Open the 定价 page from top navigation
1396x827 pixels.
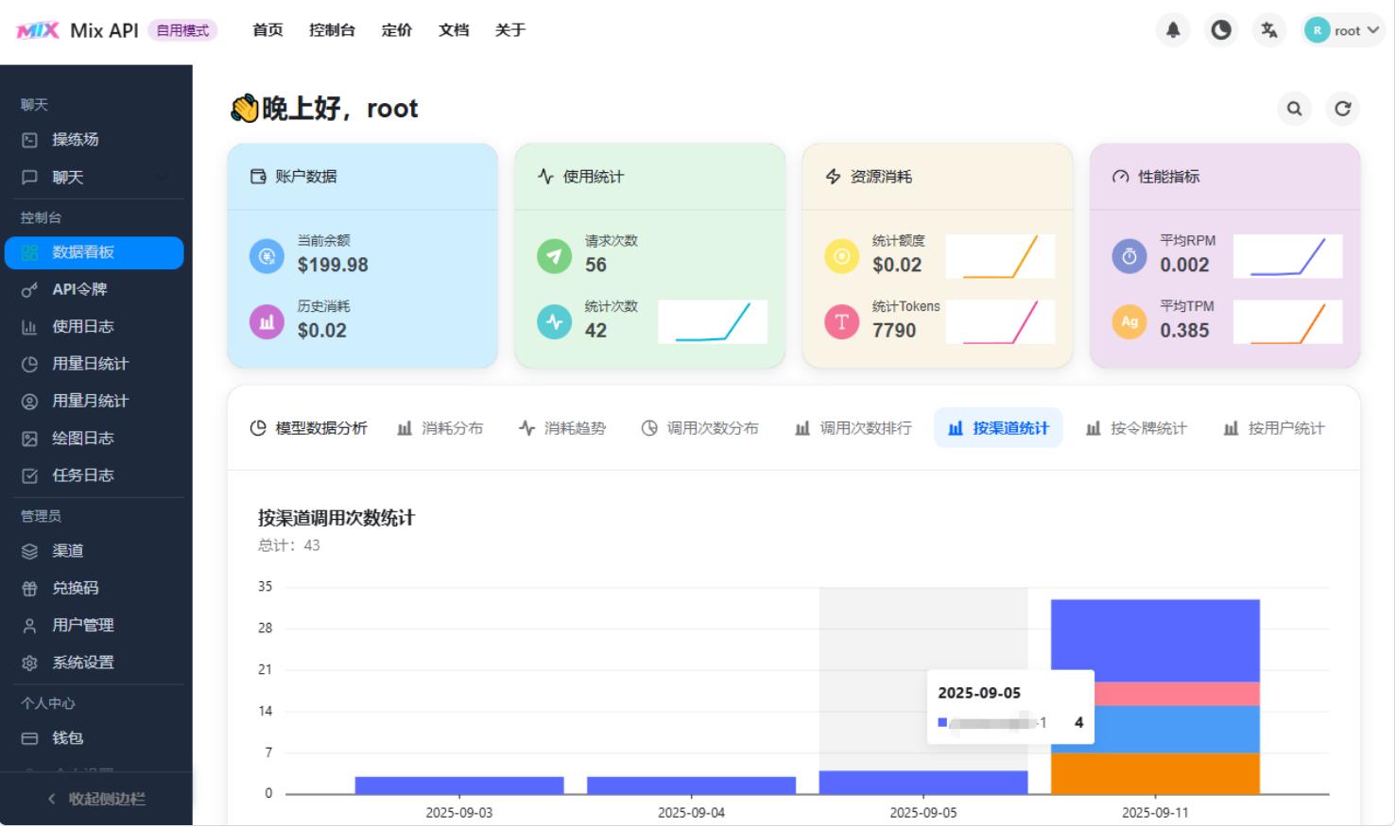pos(397,29)
